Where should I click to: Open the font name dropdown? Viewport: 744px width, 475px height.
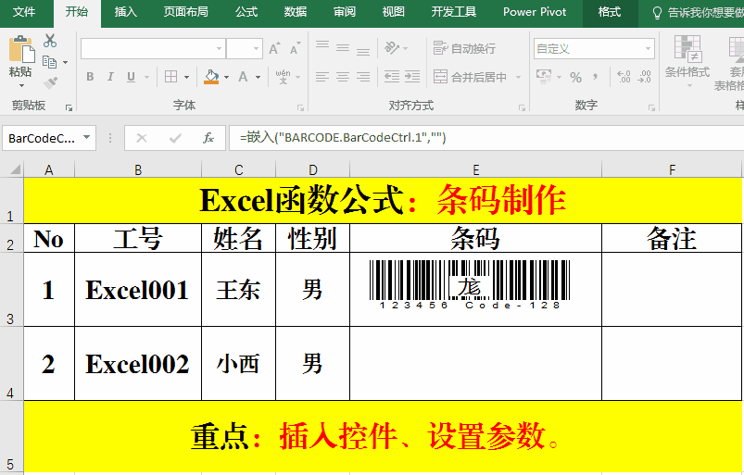219,49
